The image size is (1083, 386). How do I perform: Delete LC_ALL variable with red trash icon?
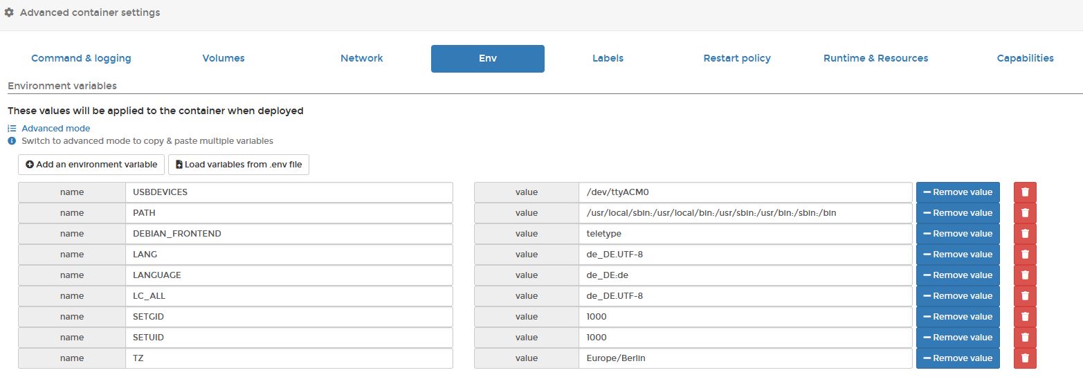click(x=1025, y=296)
